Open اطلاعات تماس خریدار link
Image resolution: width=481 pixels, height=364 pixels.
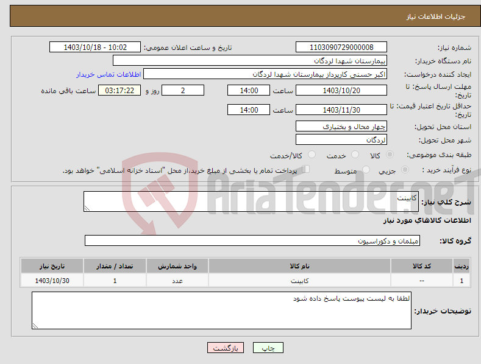pos(109,74)
